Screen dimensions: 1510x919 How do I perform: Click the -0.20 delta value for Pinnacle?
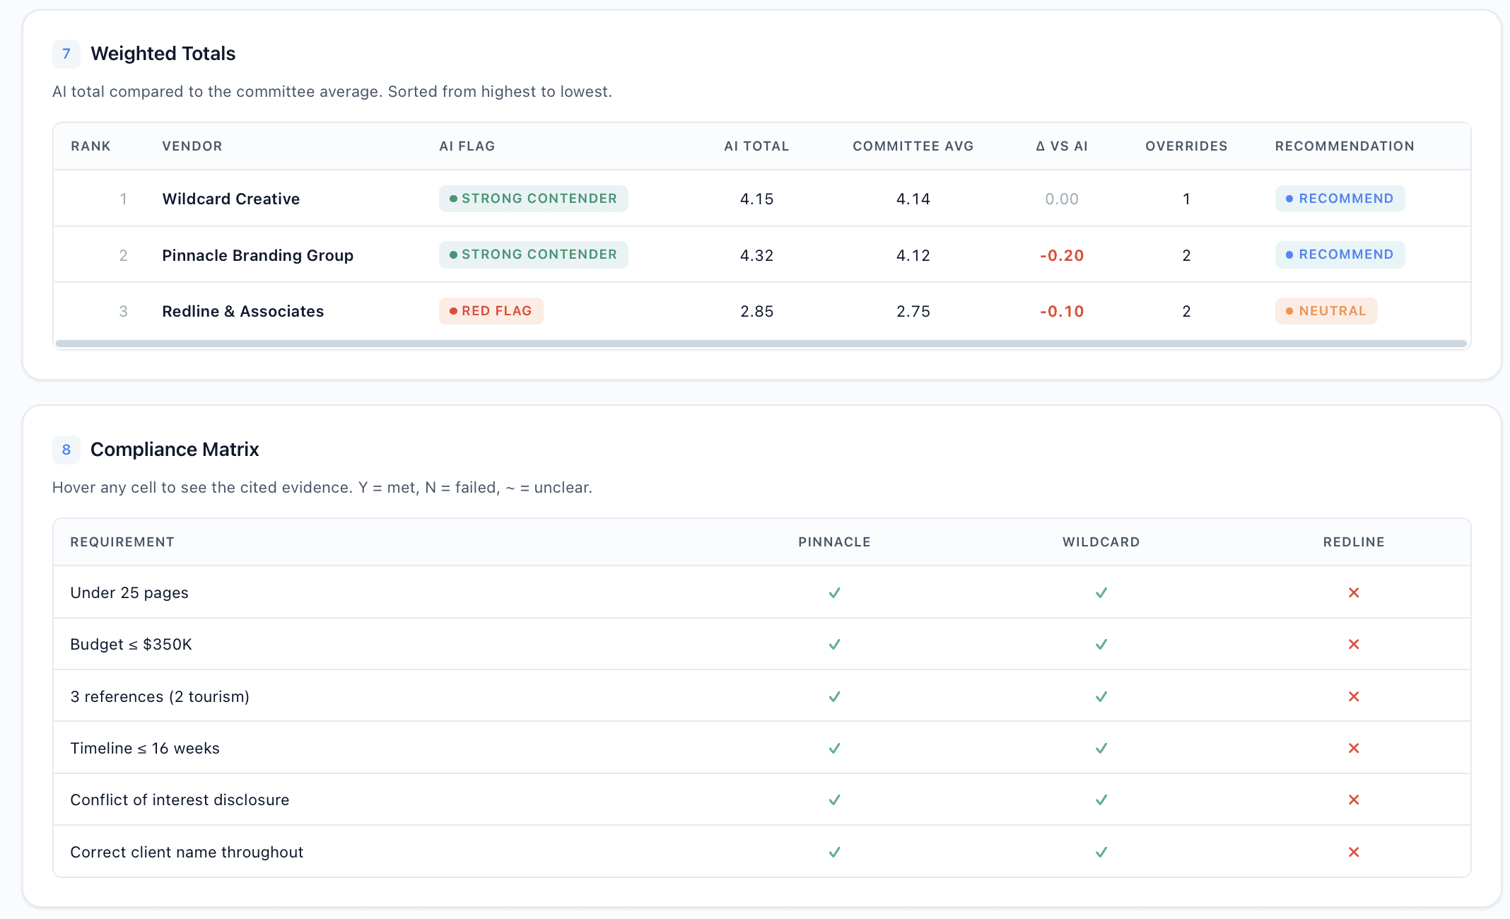(x=1061, y=255)
